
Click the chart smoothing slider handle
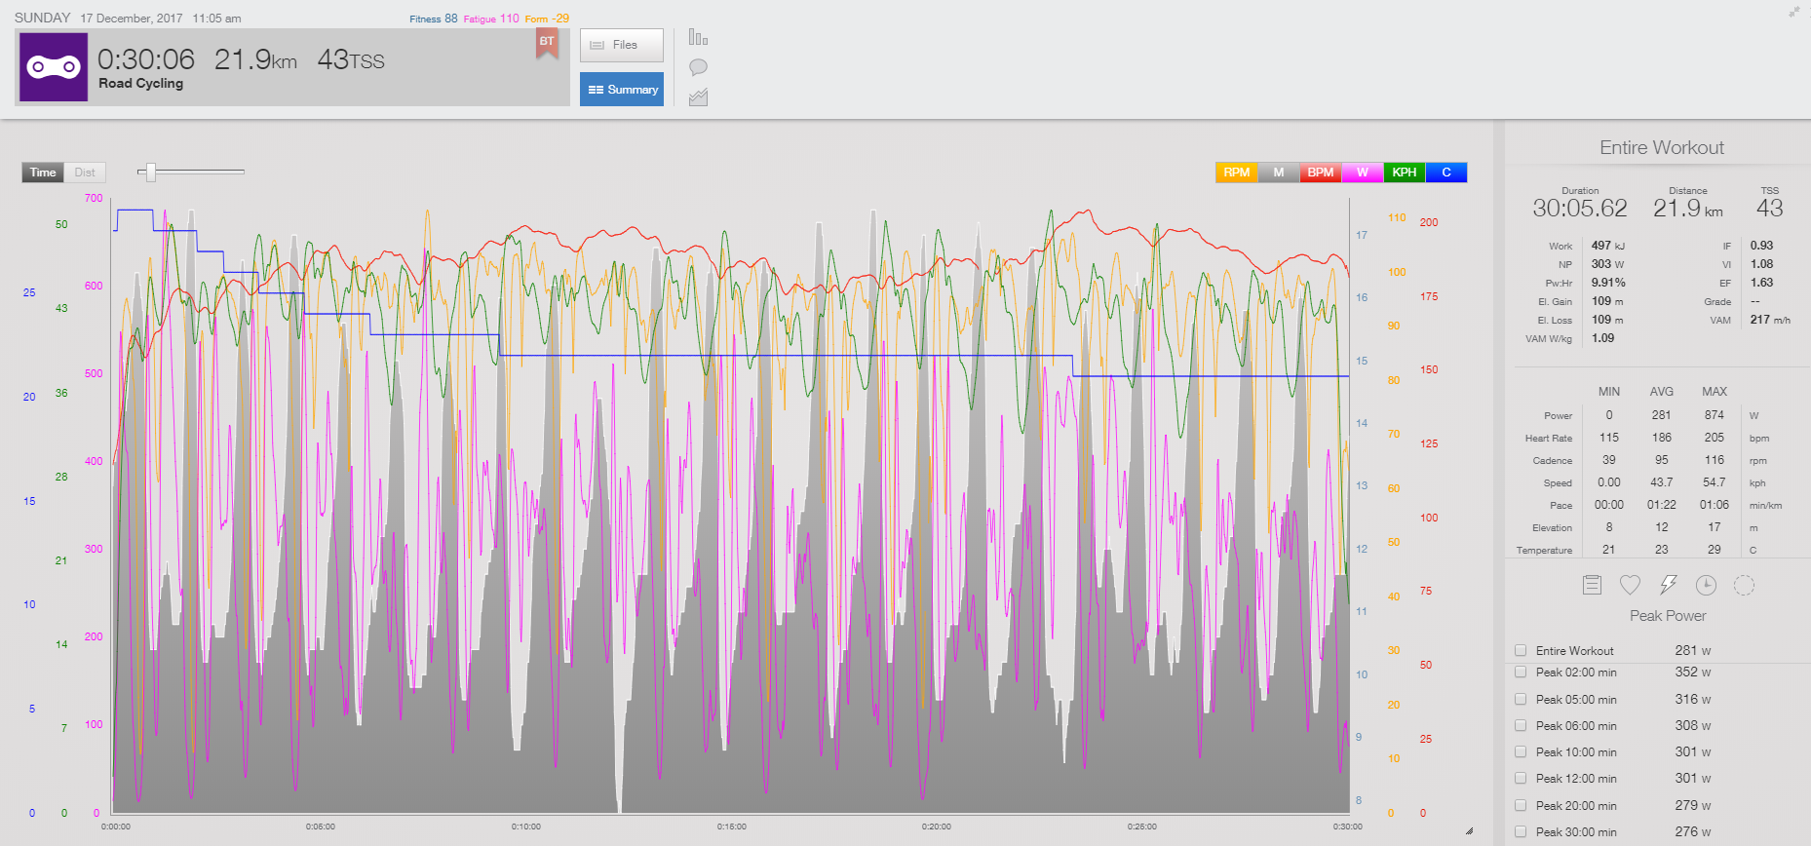150,173
